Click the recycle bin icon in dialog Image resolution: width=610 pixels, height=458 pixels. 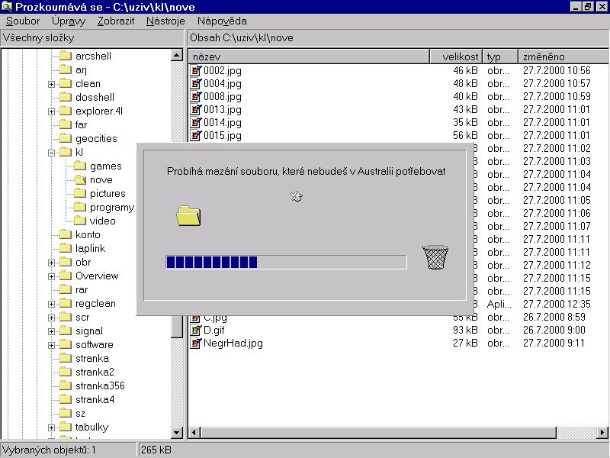pos(435,257)
